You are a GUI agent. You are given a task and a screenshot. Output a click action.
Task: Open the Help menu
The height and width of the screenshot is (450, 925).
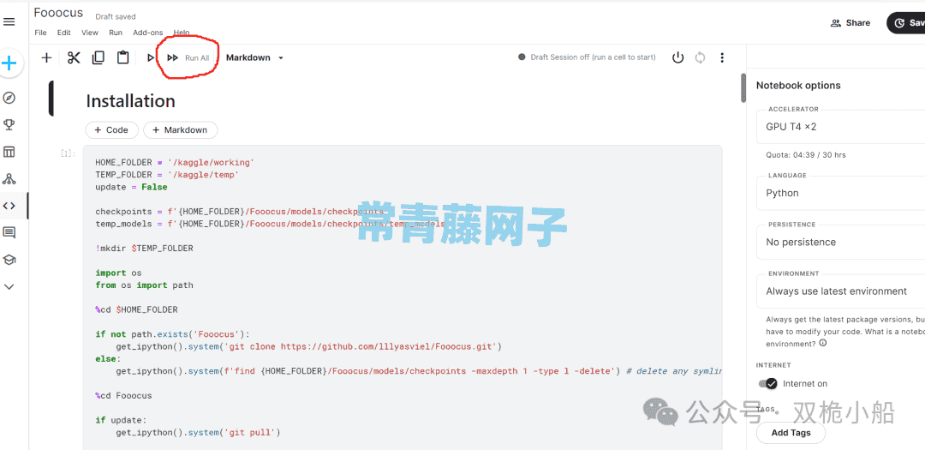click(x=182, y=33)
